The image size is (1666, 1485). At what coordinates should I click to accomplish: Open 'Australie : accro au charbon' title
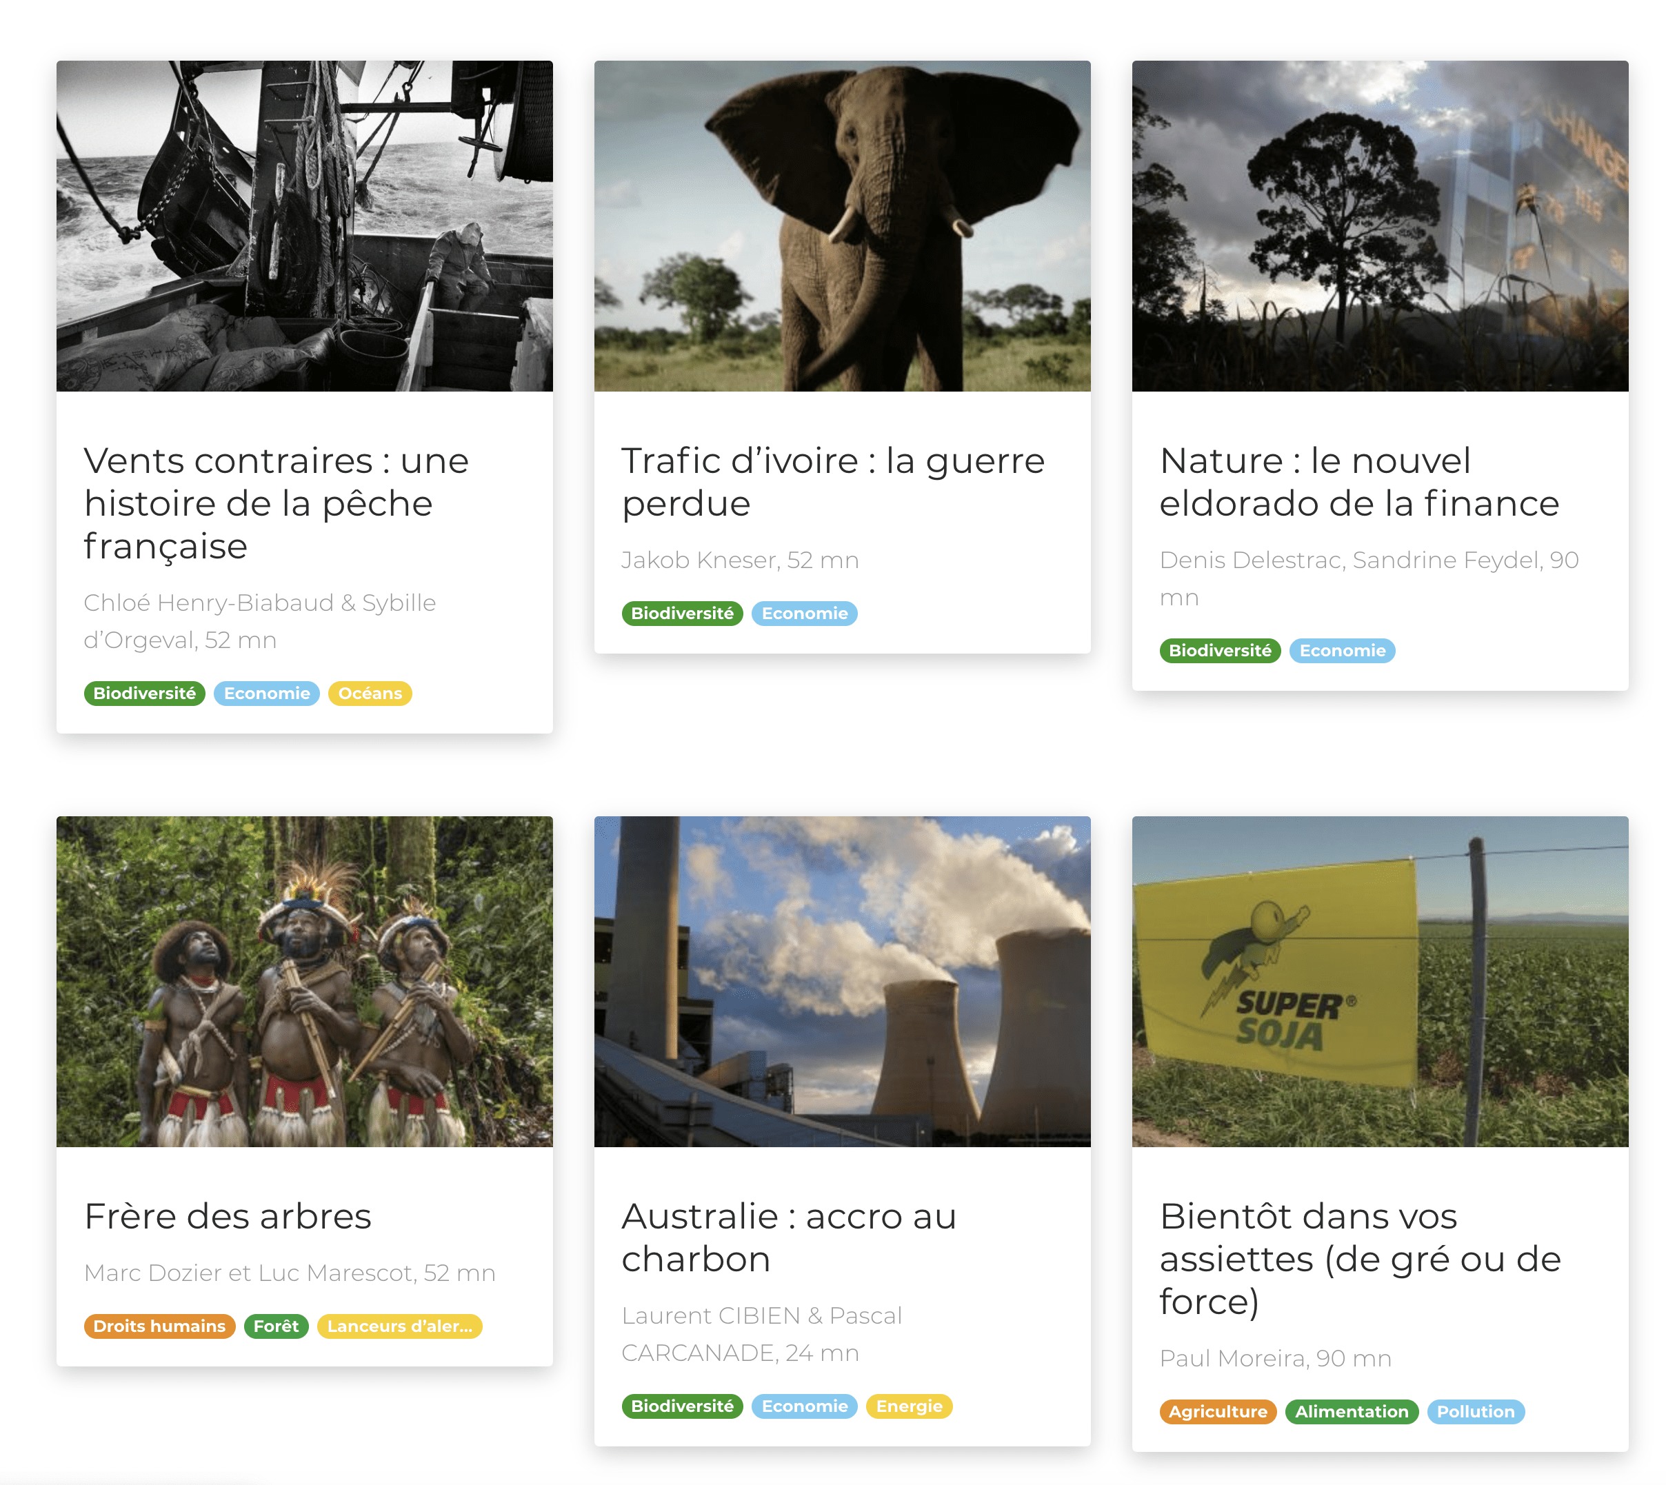tap(788, 1237)
